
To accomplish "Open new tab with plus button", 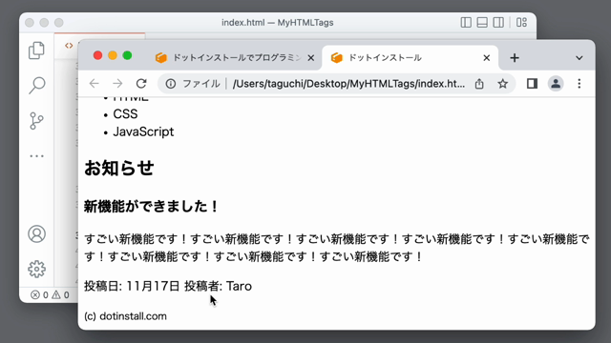I will click(x=515, y=58).
